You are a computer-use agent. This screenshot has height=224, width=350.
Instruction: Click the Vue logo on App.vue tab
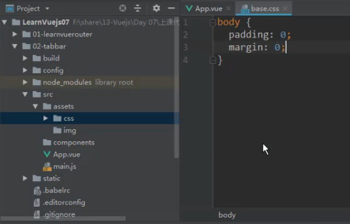click(x=189, y=8)
